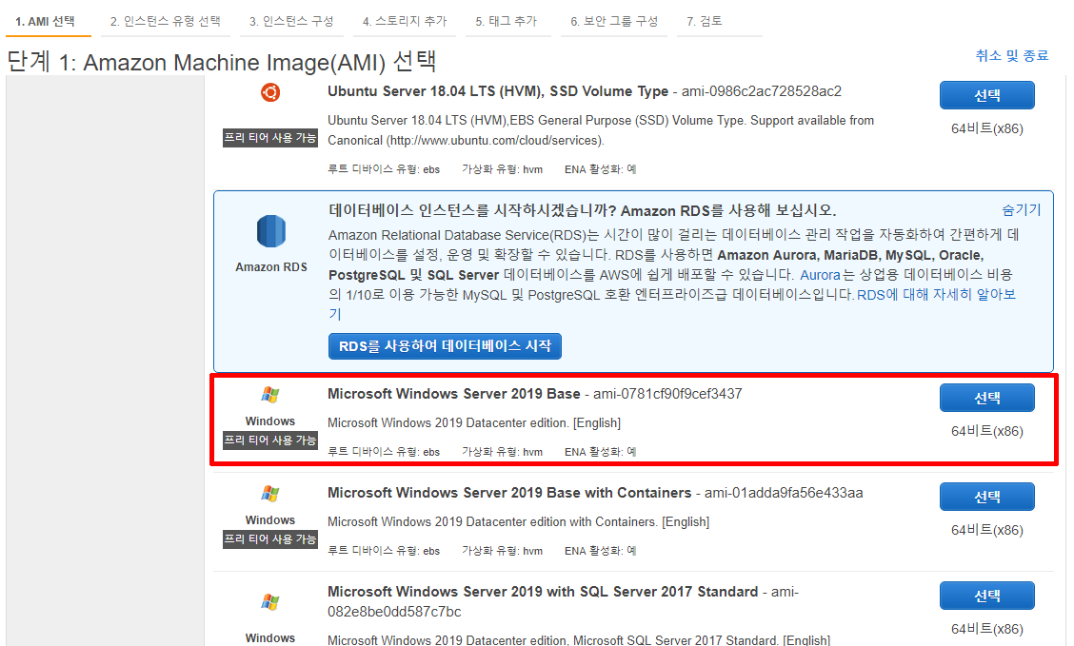
Task: Hide the RDS banner with 숨기기
Action: click(1022, 209)
